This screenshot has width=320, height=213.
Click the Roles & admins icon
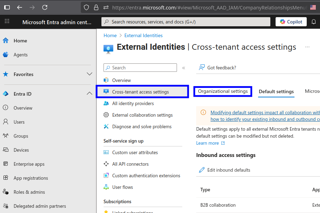tap(6, 192)
